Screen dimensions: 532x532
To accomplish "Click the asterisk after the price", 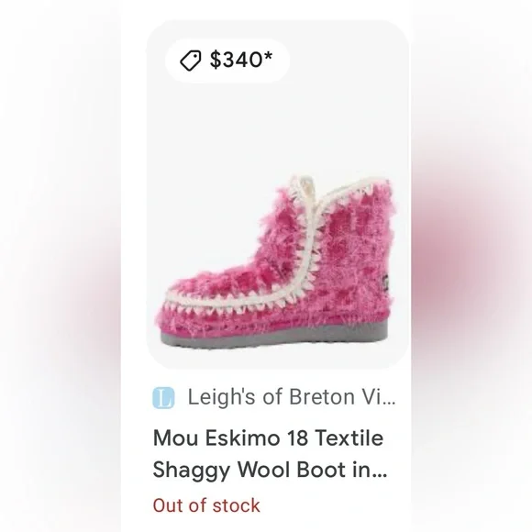I will [267, 56].
